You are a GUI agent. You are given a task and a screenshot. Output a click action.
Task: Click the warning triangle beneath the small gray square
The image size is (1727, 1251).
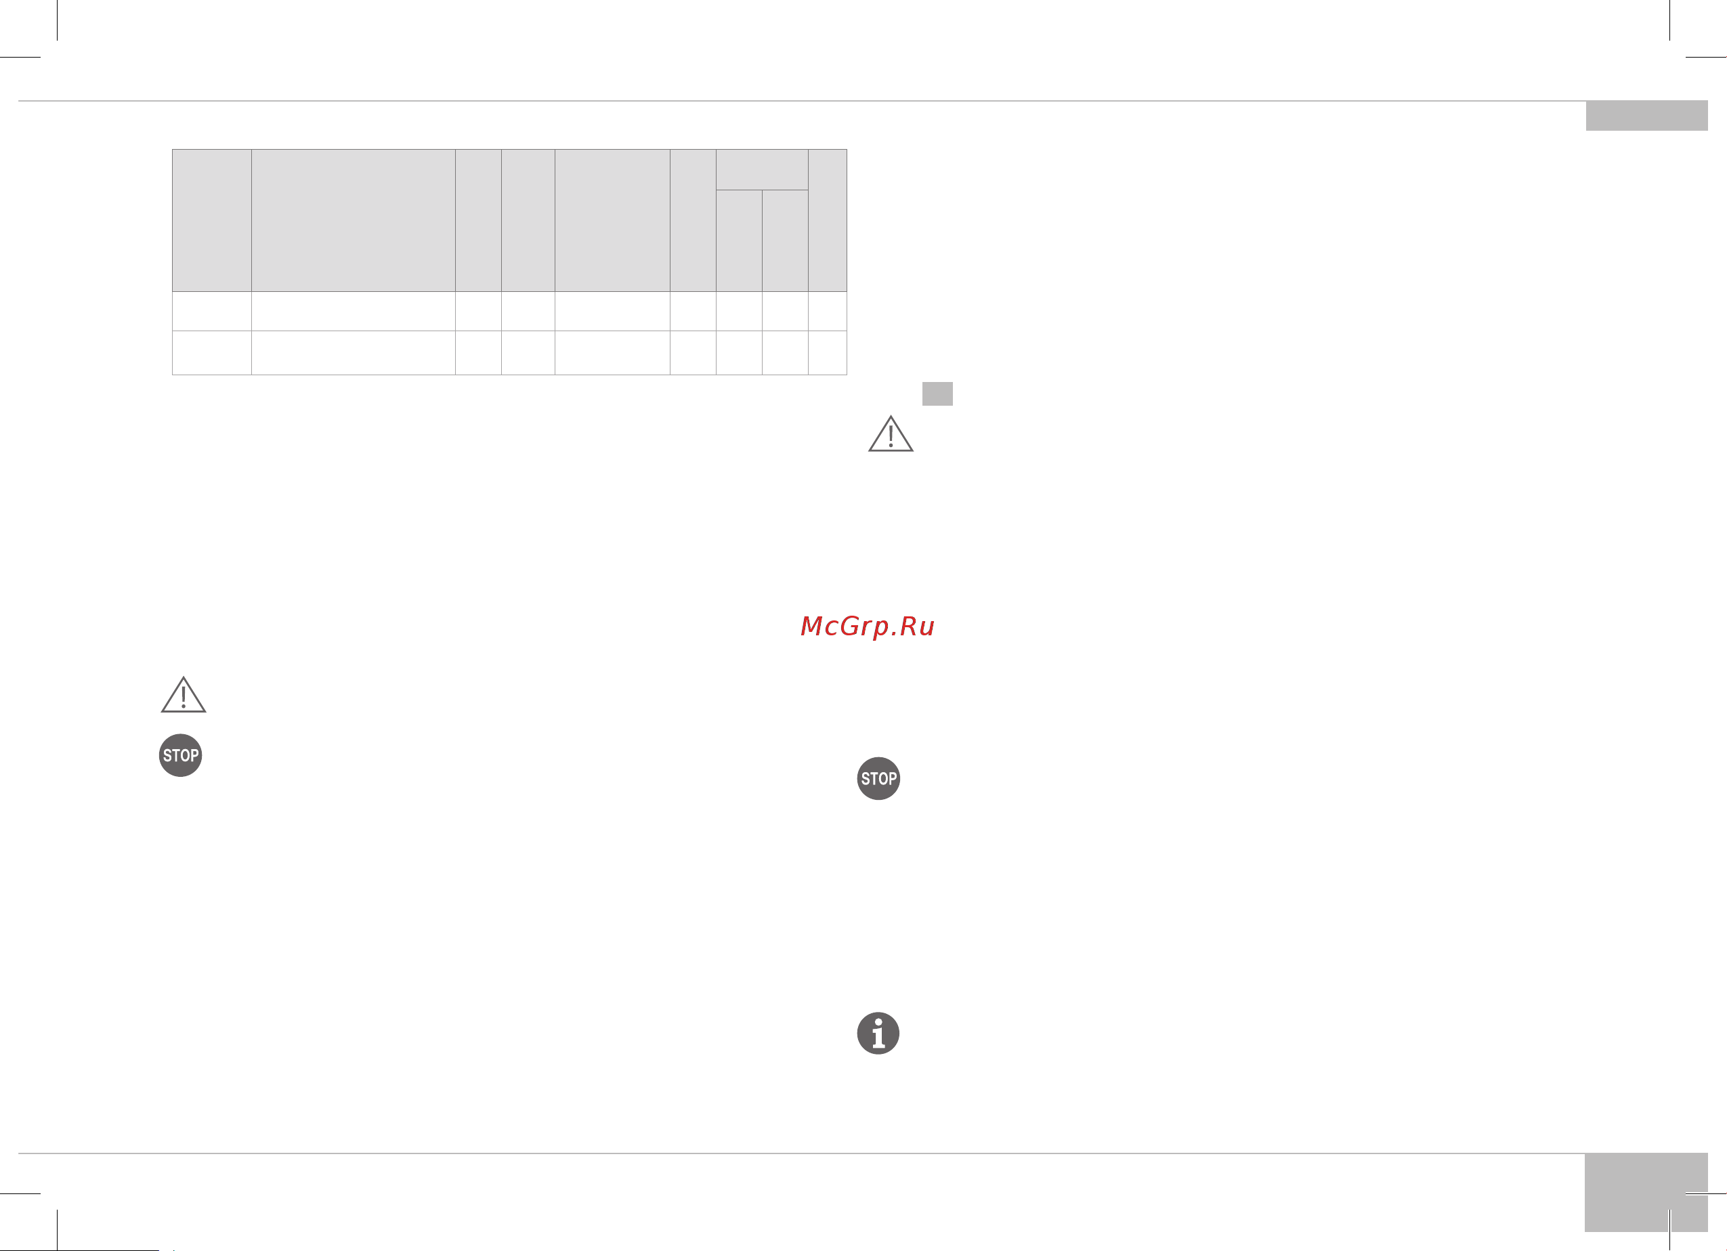[891, 433]
